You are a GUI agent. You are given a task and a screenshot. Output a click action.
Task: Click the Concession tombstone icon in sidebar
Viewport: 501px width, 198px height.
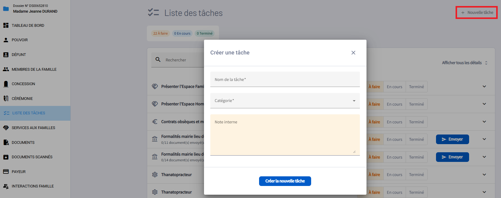coord(6,84)
